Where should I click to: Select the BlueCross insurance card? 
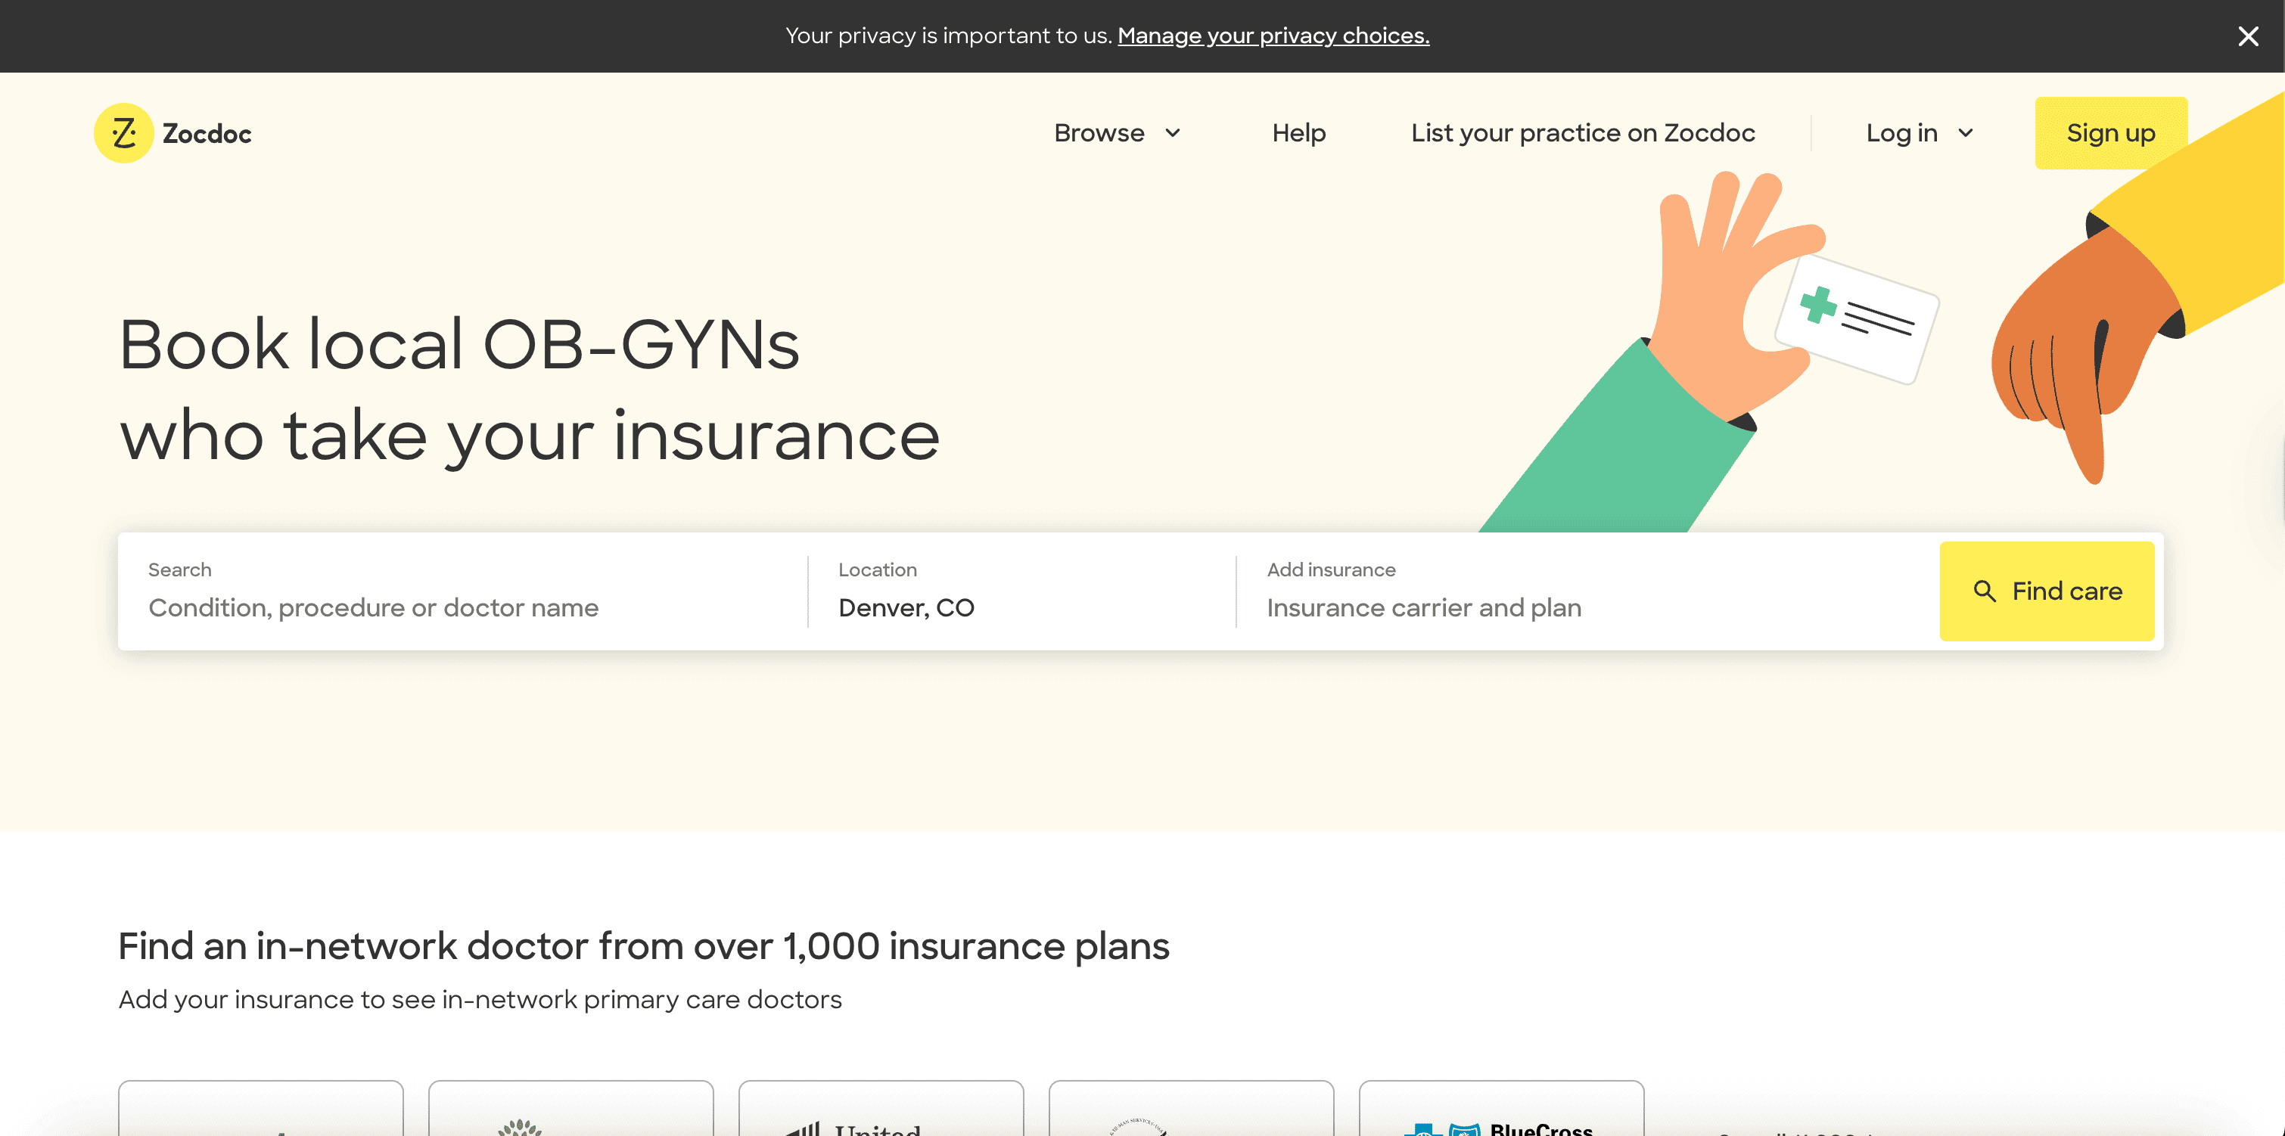pyautogui.click(x=1501, y=1114)
